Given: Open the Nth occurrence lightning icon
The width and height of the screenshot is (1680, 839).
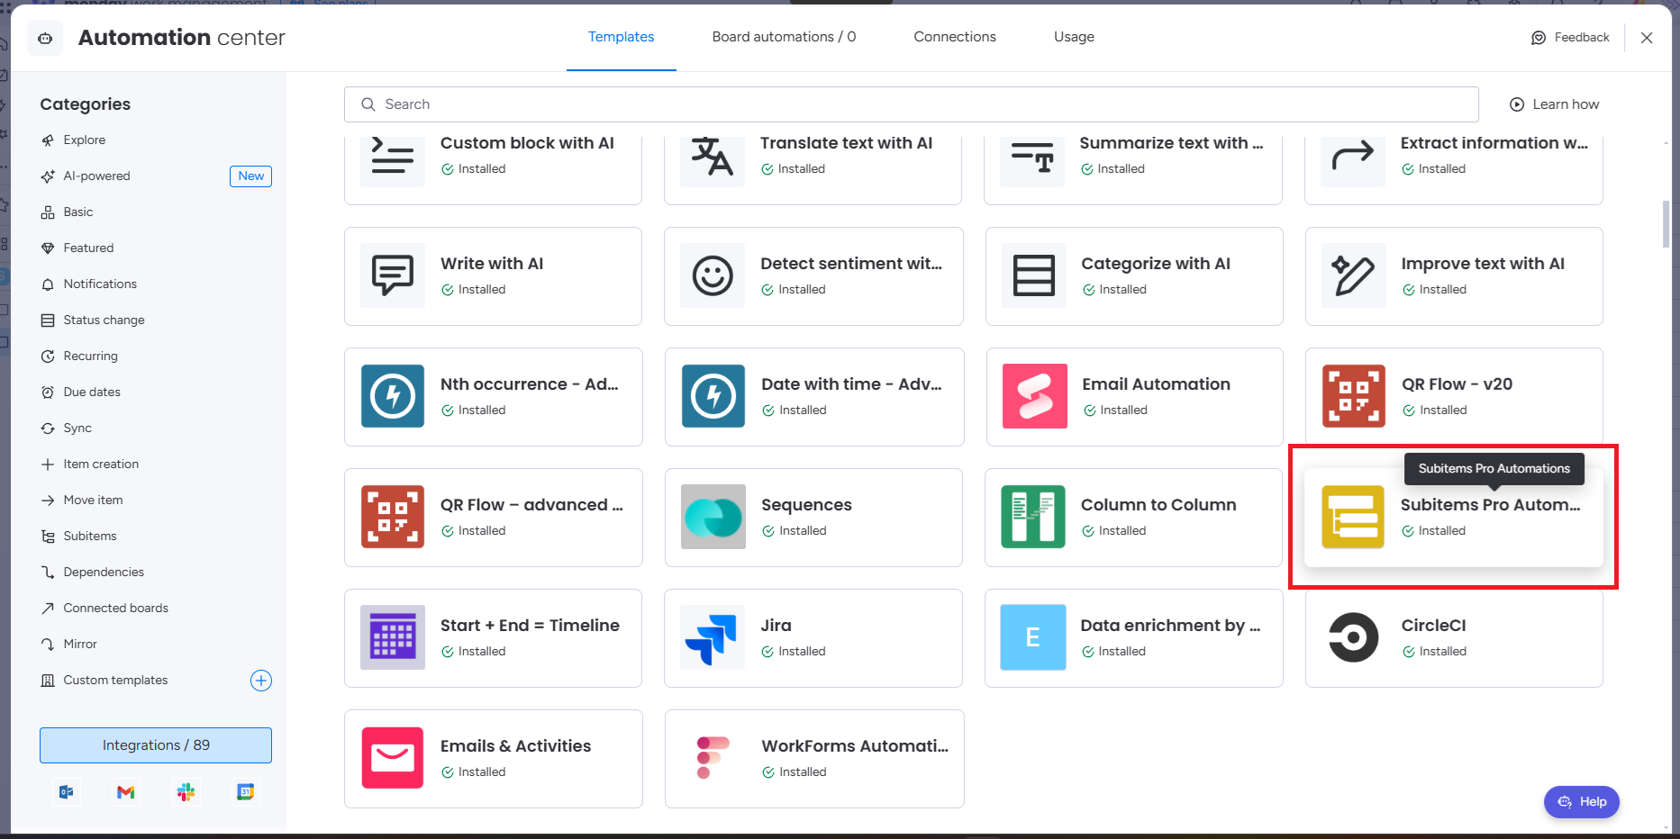Looking at the screenshot, I should 393,396.
